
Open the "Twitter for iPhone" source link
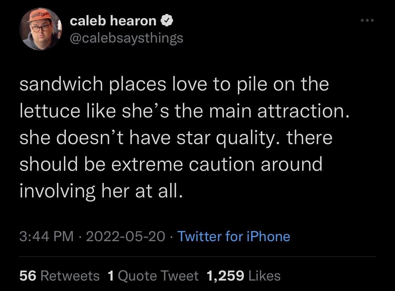pyautogui.click(x=233, y=236)
